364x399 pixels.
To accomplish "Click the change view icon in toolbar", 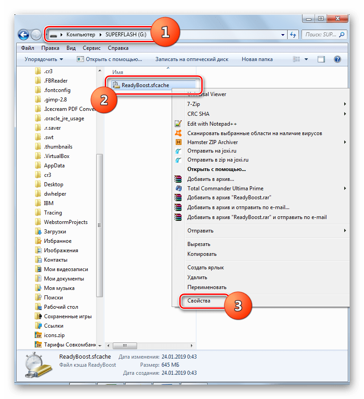I will (x=297, y=59).
